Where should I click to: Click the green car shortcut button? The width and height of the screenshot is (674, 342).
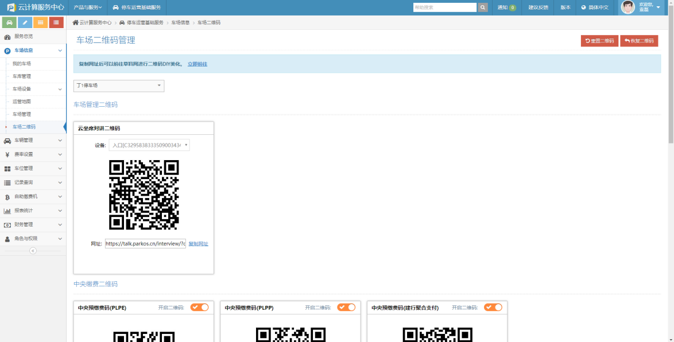(x=10, y=22)
